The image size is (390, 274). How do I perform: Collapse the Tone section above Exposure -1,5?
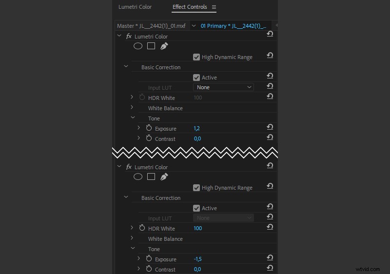(x=133, y=248)
